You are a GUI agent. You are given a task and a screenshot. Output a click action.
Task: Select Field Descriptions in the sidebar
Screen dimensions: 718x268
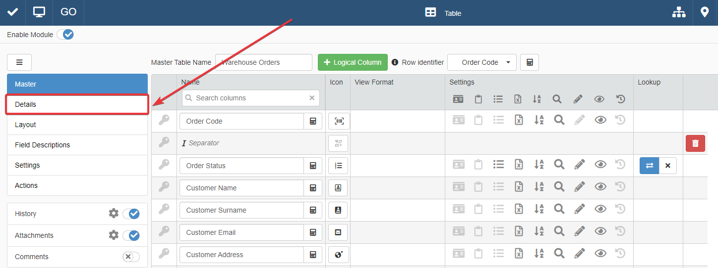(77, 145)
